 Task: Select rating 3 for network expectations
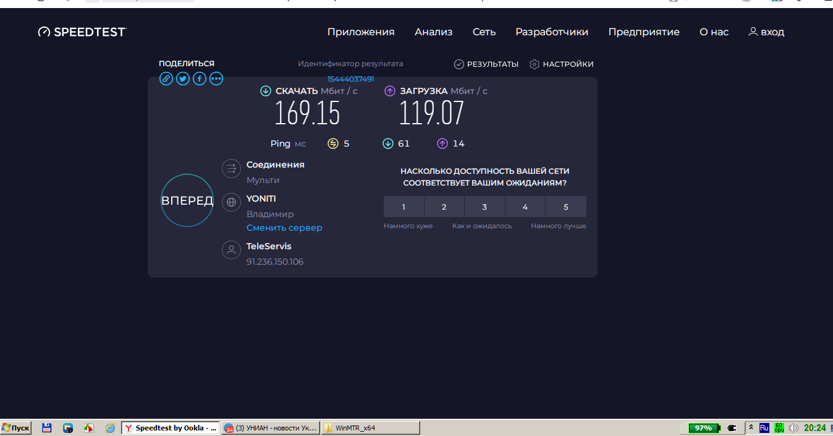pos(484,207)
